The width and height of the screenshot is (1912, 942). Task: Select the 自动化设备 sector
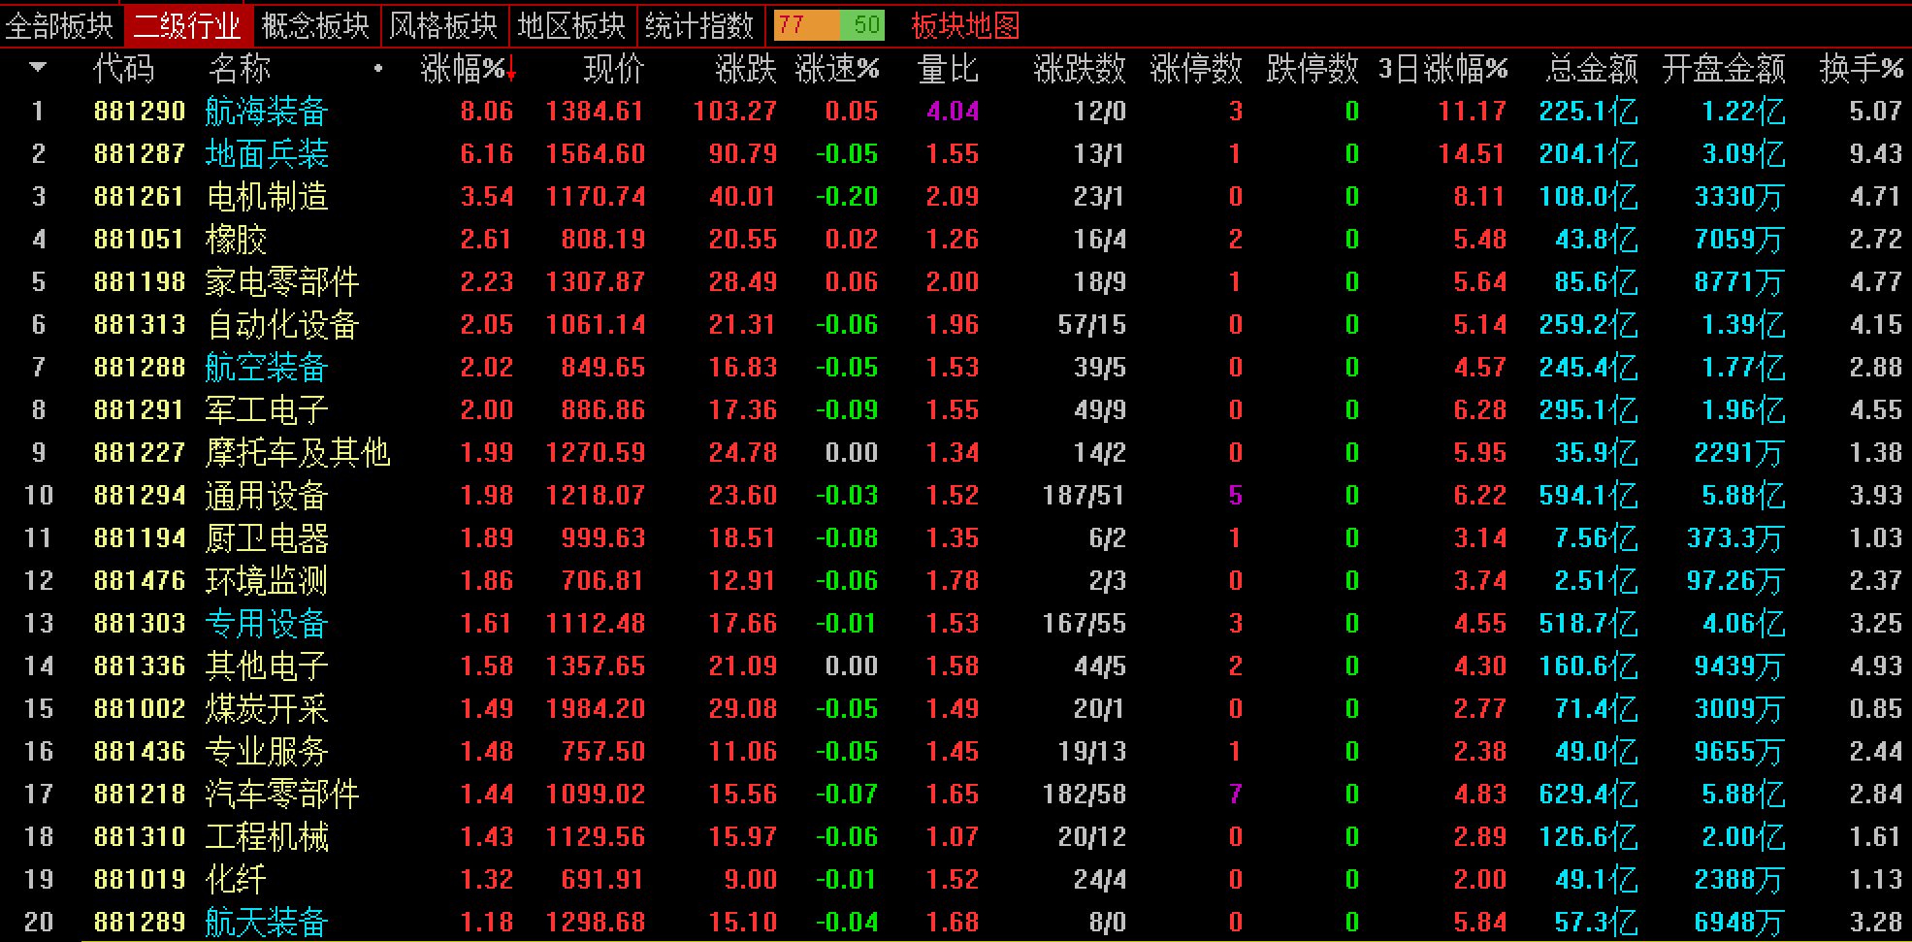coord(282,324)
